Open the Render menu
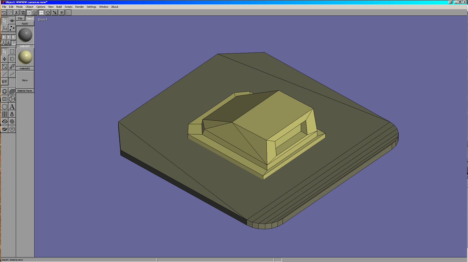The image size is (468, 262). tap(80, 7)
